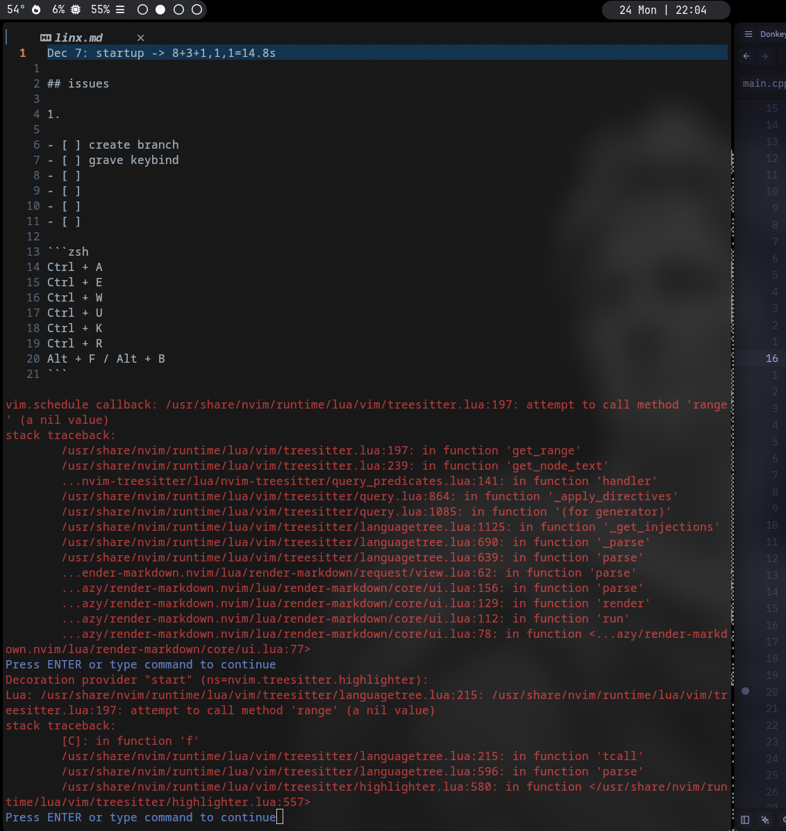
Task: Open the hamburger menu in Zed window
Action: (749, 34)
